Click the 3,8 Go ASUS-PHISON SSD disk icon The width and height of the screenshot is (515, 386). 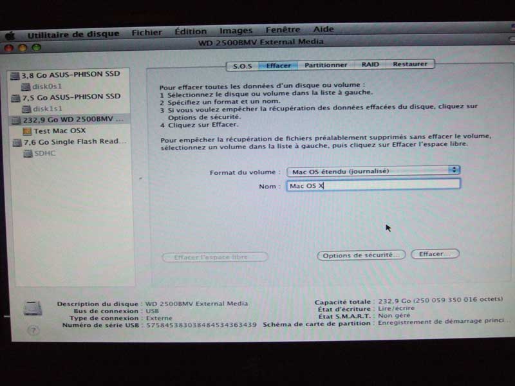pos(15,76)
